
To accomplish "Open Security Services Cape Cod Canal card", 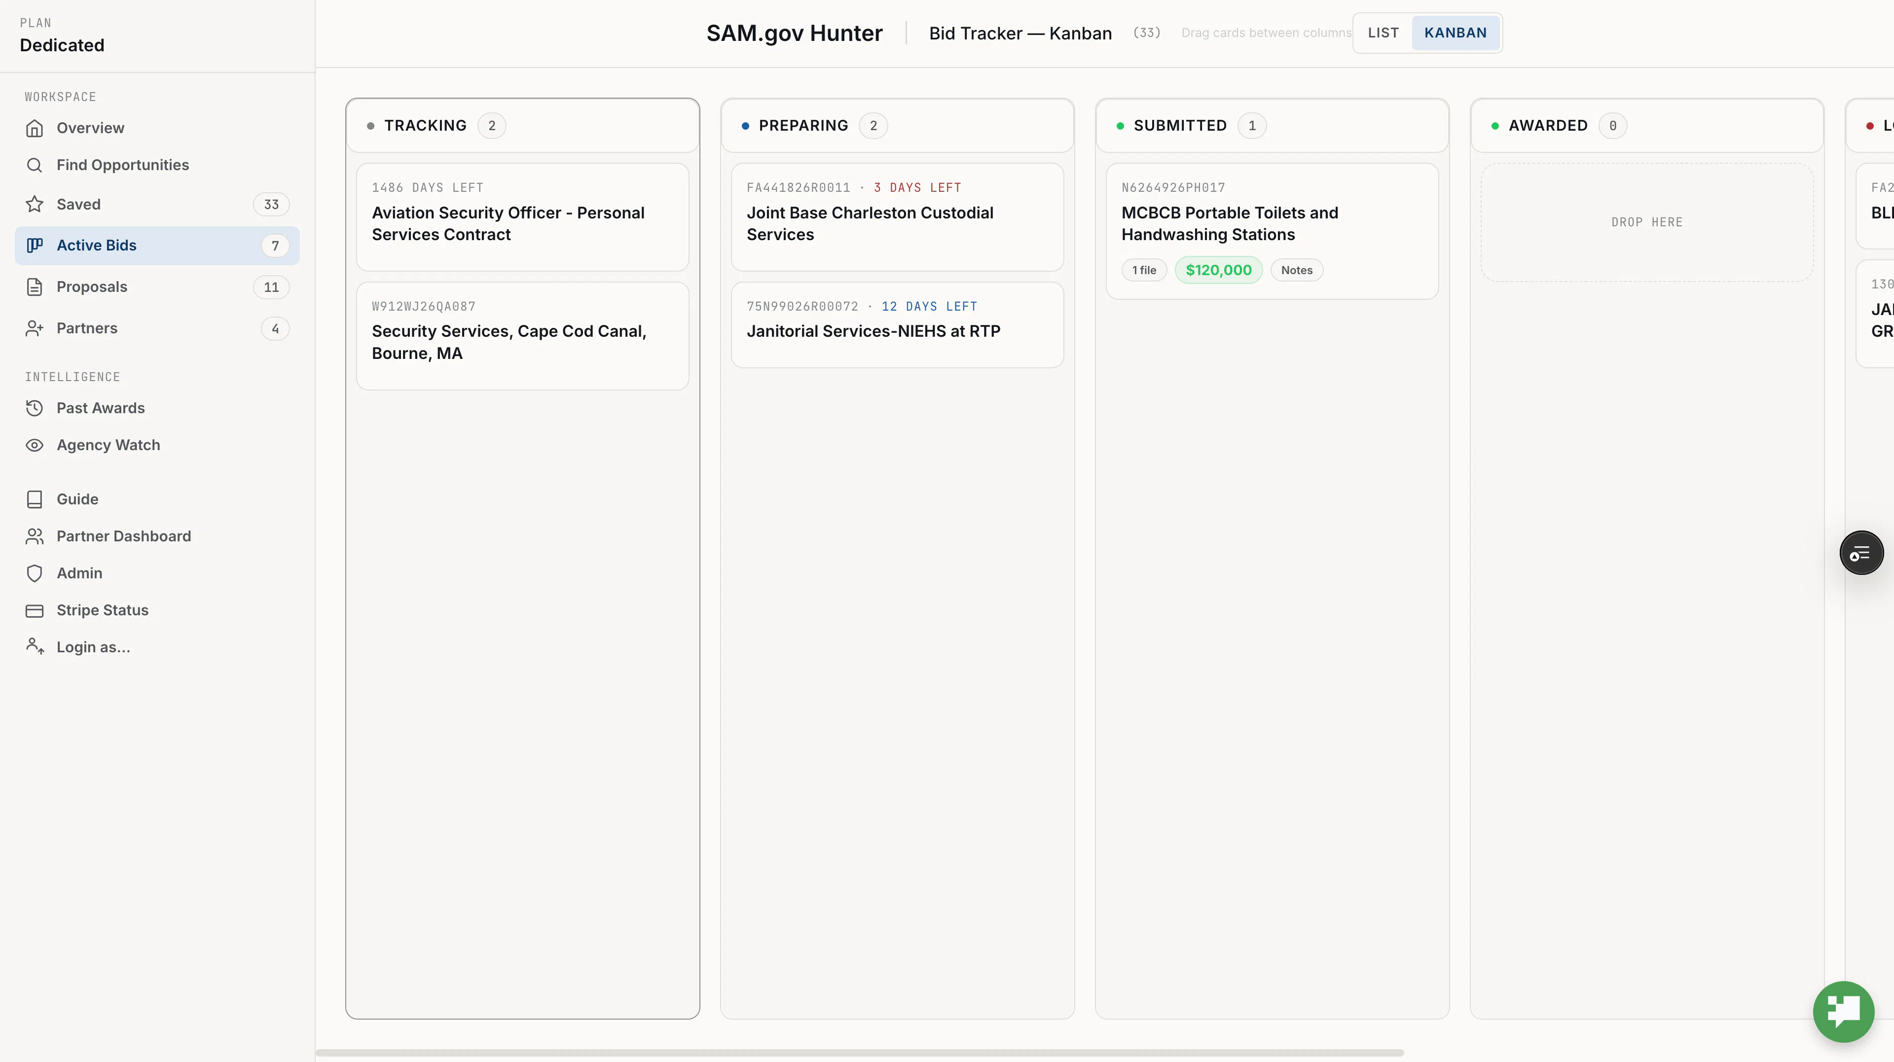I will [523, 336].
